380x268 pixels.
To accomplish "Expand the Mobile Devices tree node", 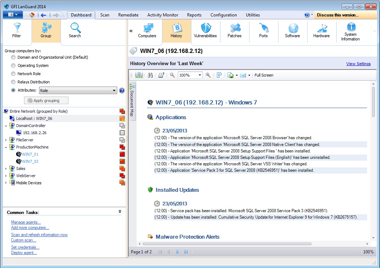I will coord(6,183).
